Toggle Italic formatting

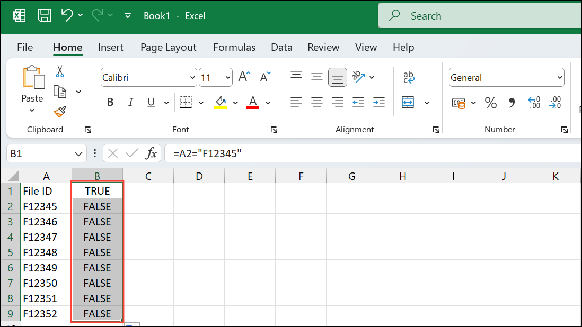[131, 103]
